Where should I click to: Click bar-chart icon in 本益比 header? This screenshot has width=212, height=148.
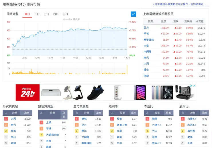147,113
